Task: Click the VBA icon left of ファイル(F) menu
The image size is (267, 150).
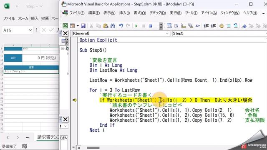Action: [x=65, y=13]
